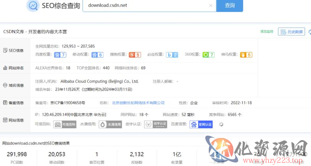311x166 pixels.
Task: Open 北京创新乐知网络技术有限公司 link
Action: click(138, 103)
